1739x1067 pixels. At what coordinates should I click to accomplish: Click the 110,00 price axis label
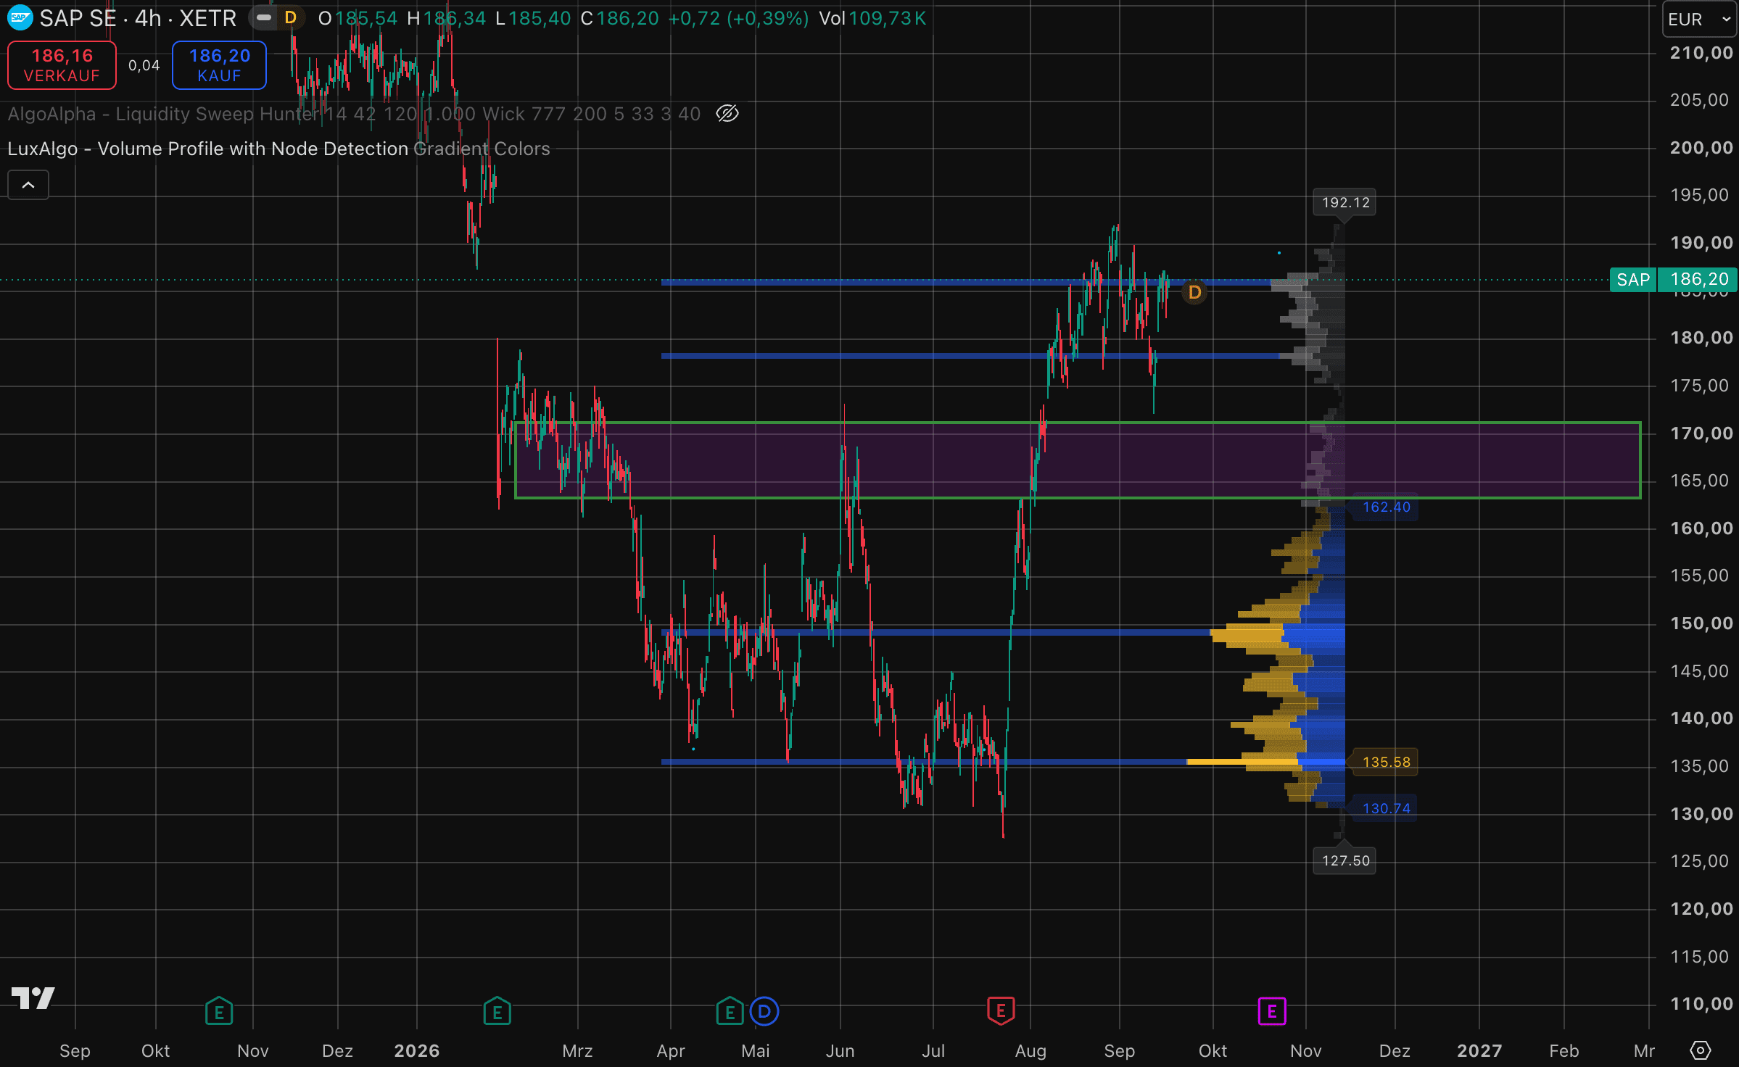point(1701,1004)
